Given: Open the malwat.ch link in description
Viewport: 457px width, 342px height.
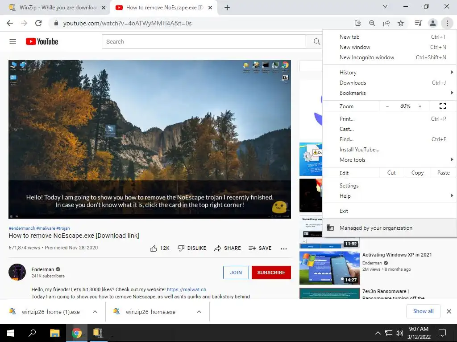Looking at the screenshot, I should [x=186, y=289].
